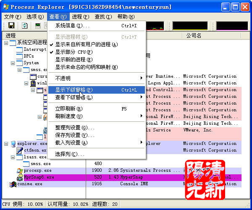Screen dimensions: 252x210
Task: Sort by the 进程 column header
Action: click(25, 36)
